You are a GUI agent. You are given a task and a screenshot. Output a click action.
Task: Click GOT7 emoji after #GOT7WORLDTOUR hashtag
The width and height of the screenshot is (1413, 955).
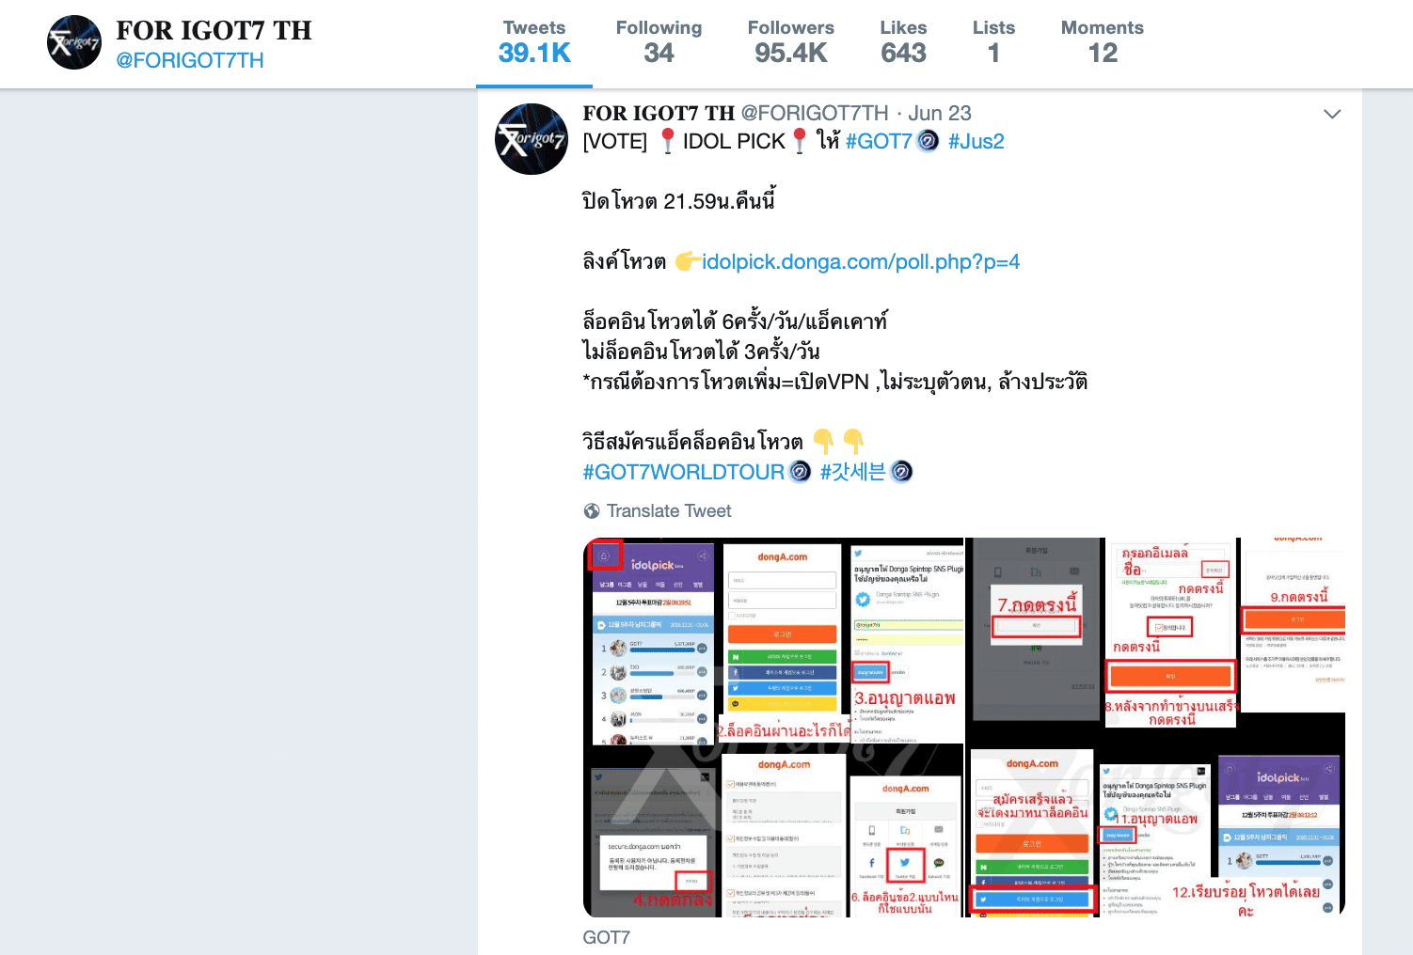800,472
